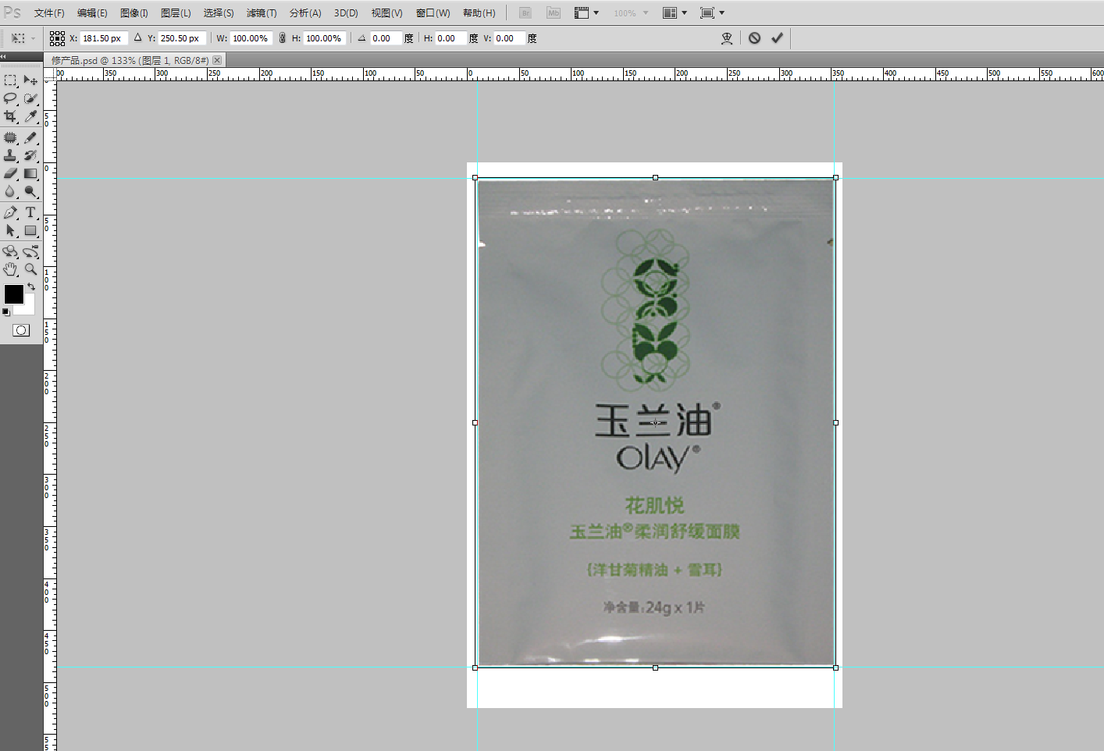Select the Pen tool
Viewport: 1104px width, 751px height.
(x=10, y=212)
